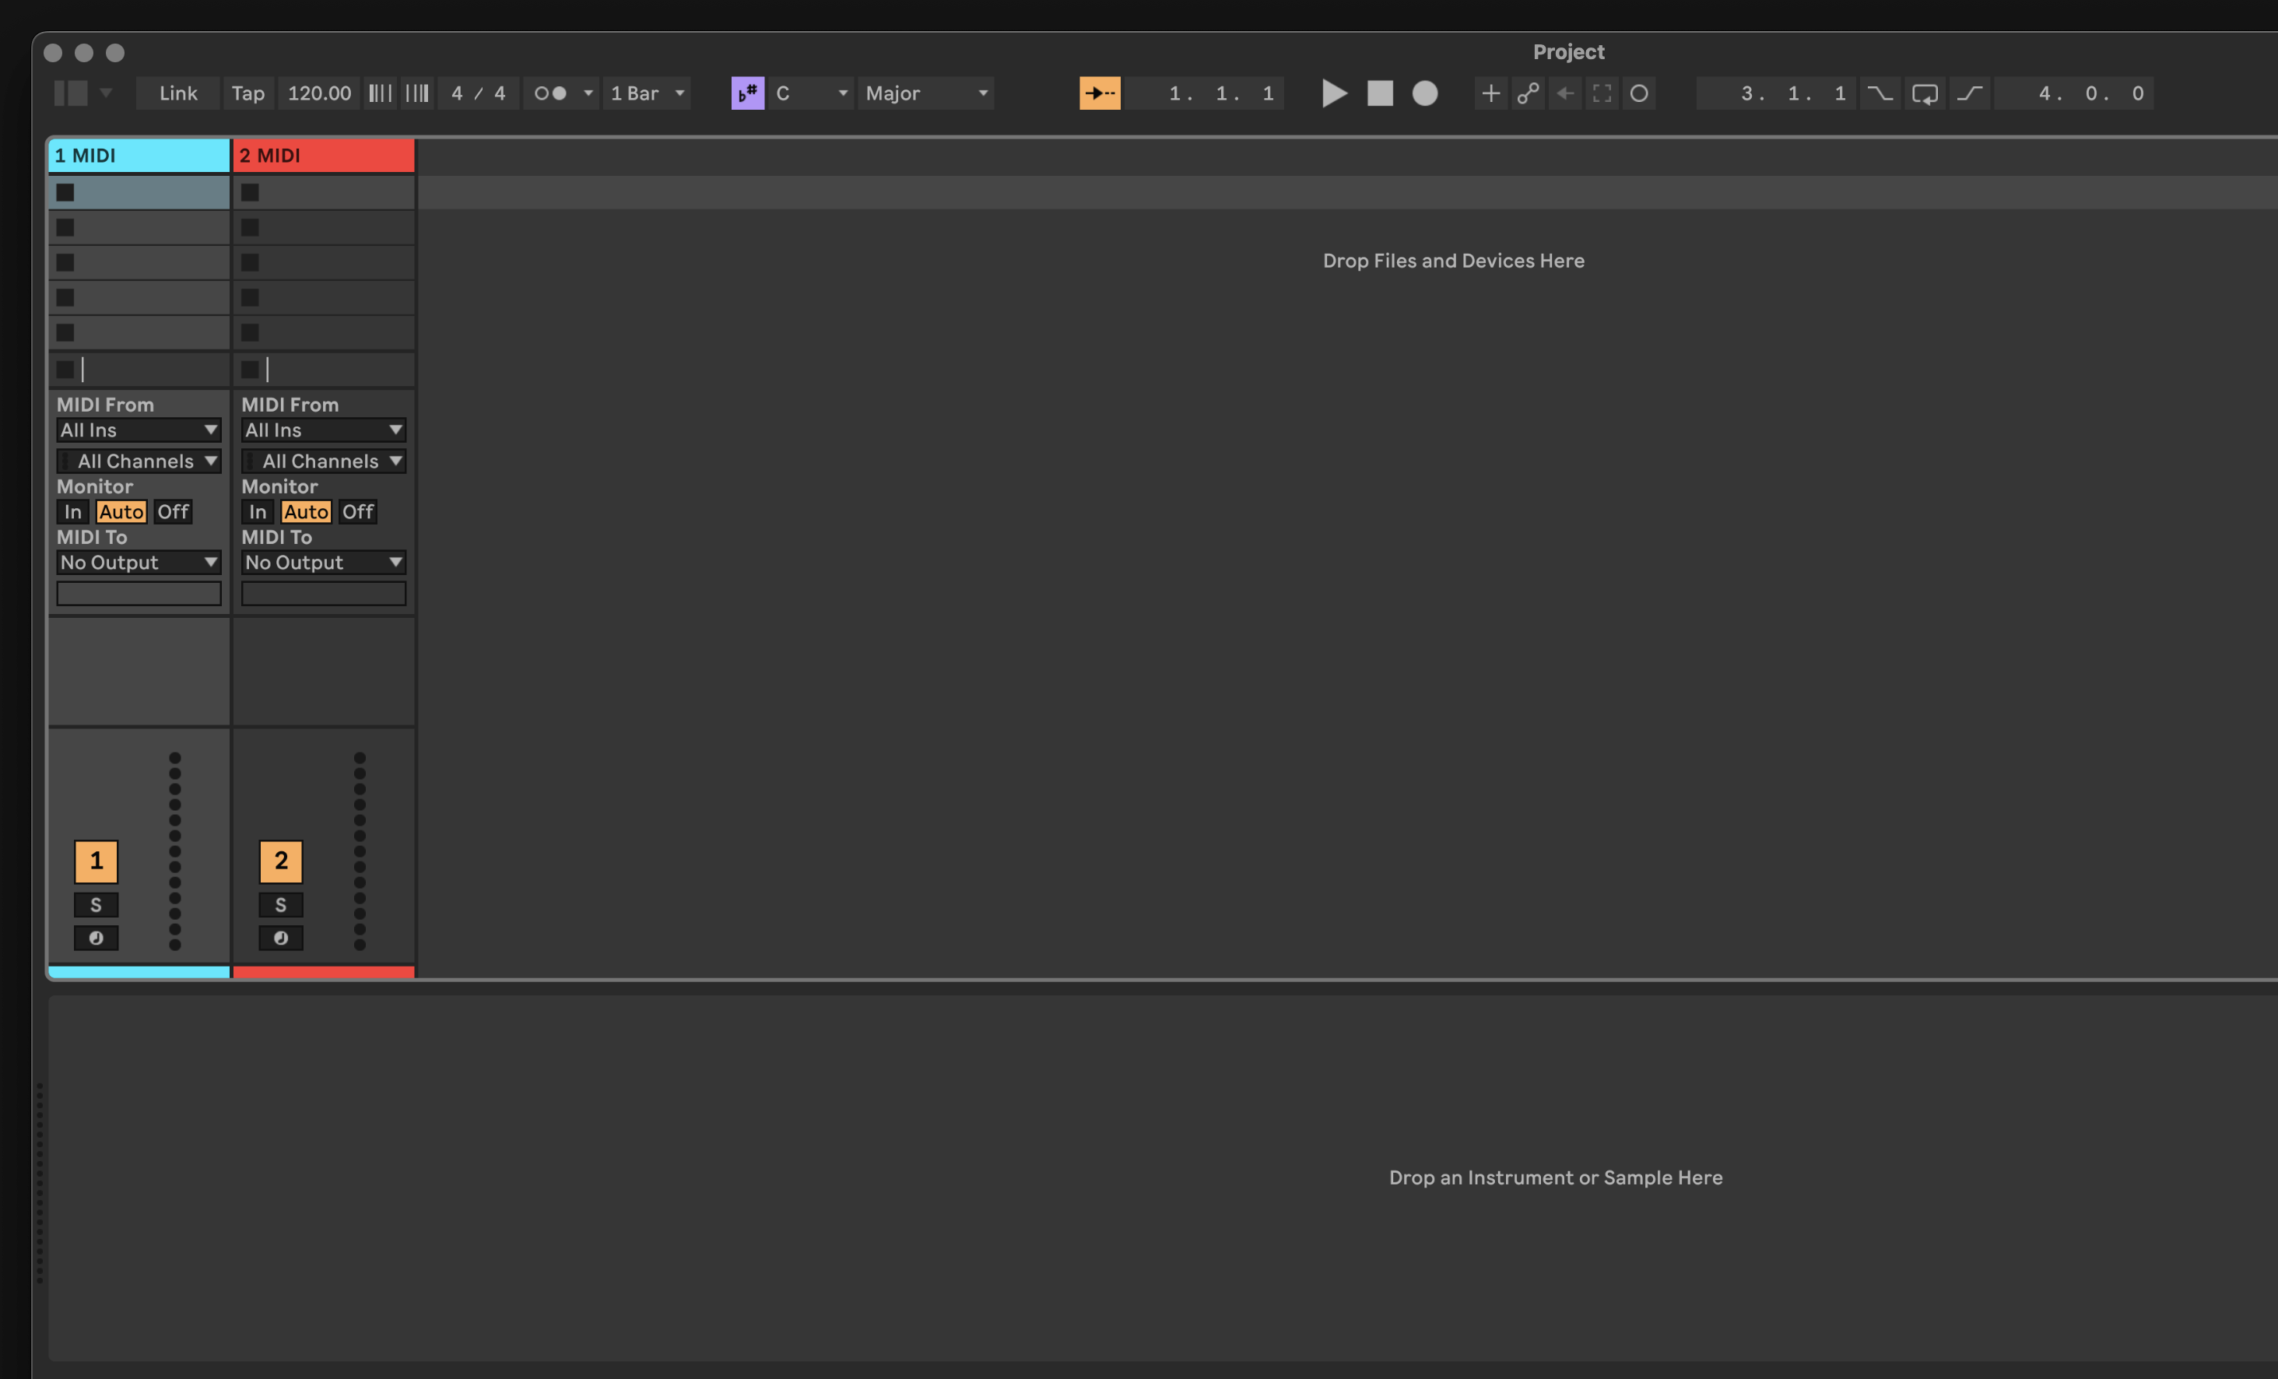Click fourth clip slot stop button in 2 MIDI
Image resolution: width=2278 pixels, height=1379 pixels.
tap(250, 297)
